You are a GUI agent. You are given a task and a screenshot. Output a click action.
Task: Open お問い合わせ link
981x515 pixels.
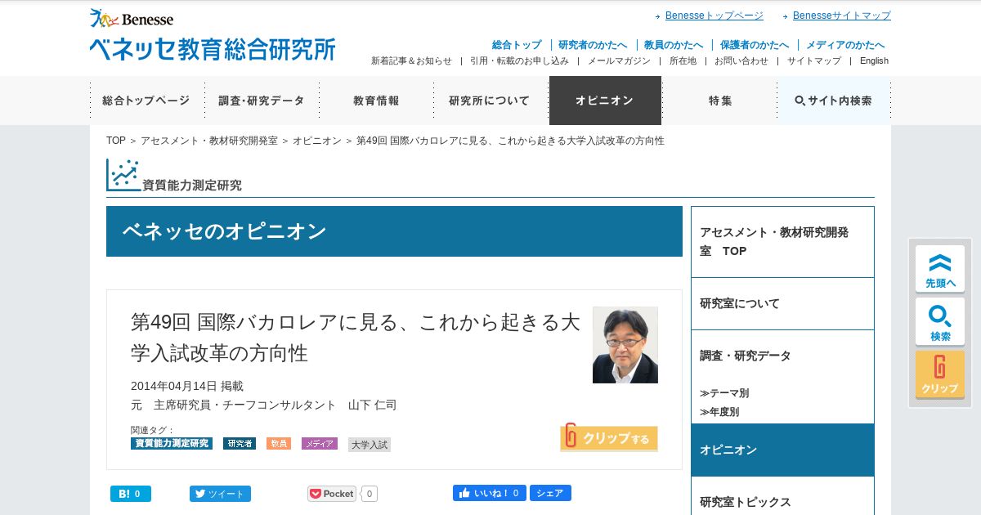(x=741, y=61)
